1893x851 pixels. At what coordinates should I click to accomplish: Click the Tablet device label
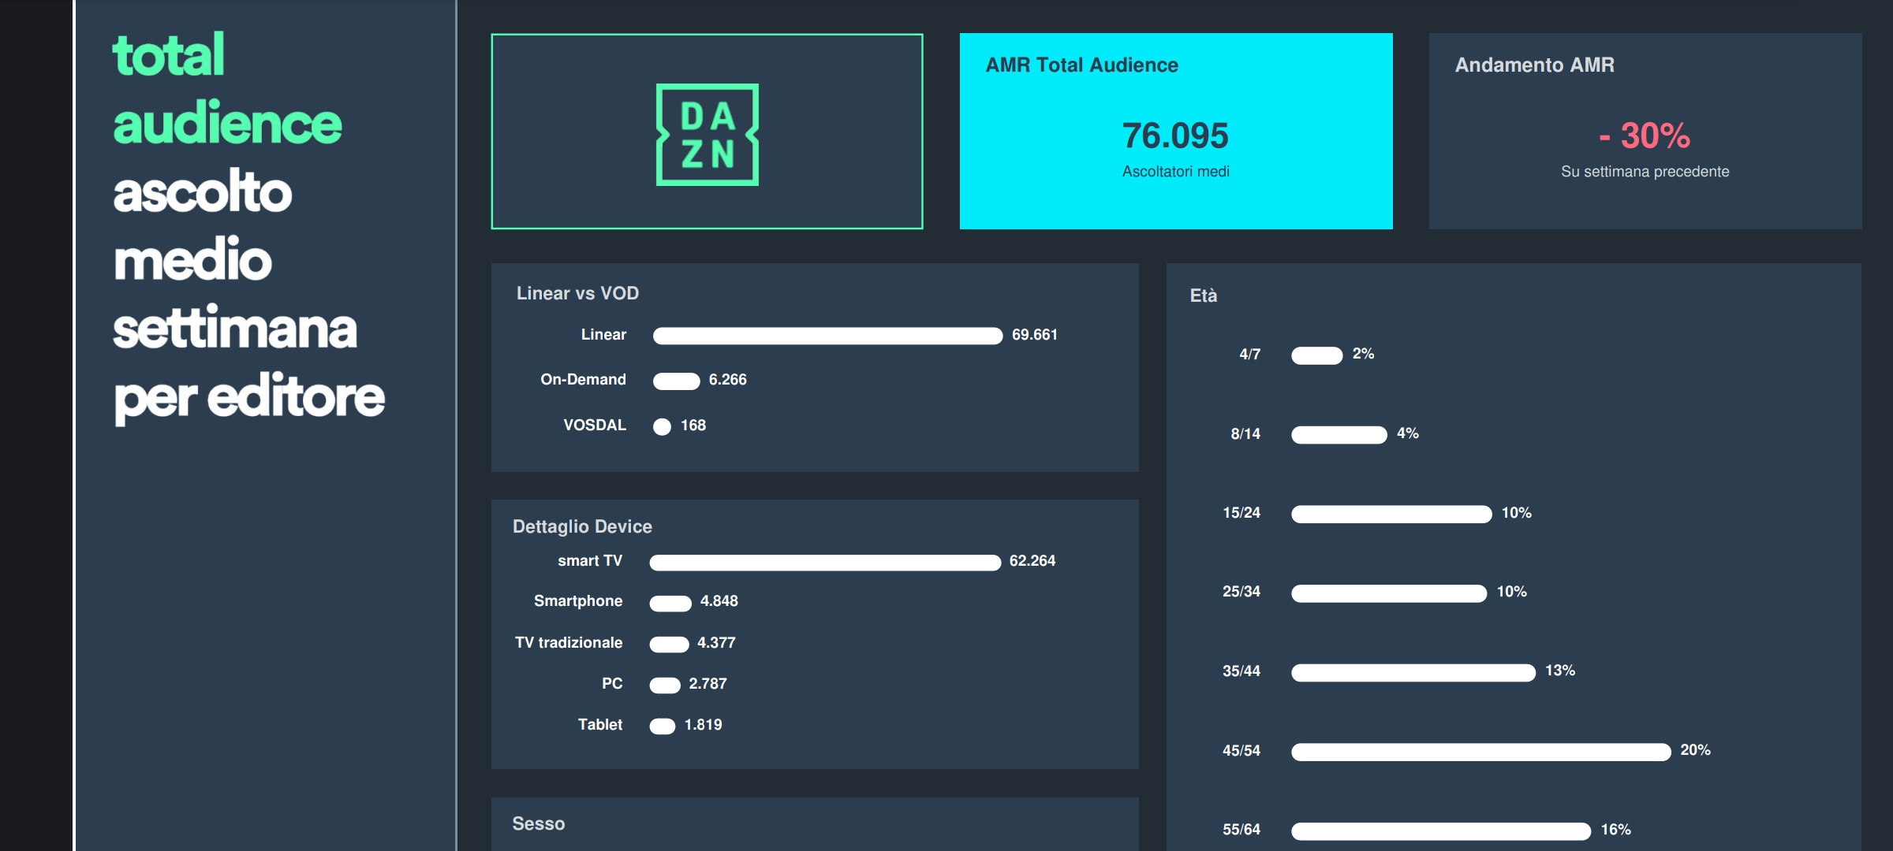599,725
